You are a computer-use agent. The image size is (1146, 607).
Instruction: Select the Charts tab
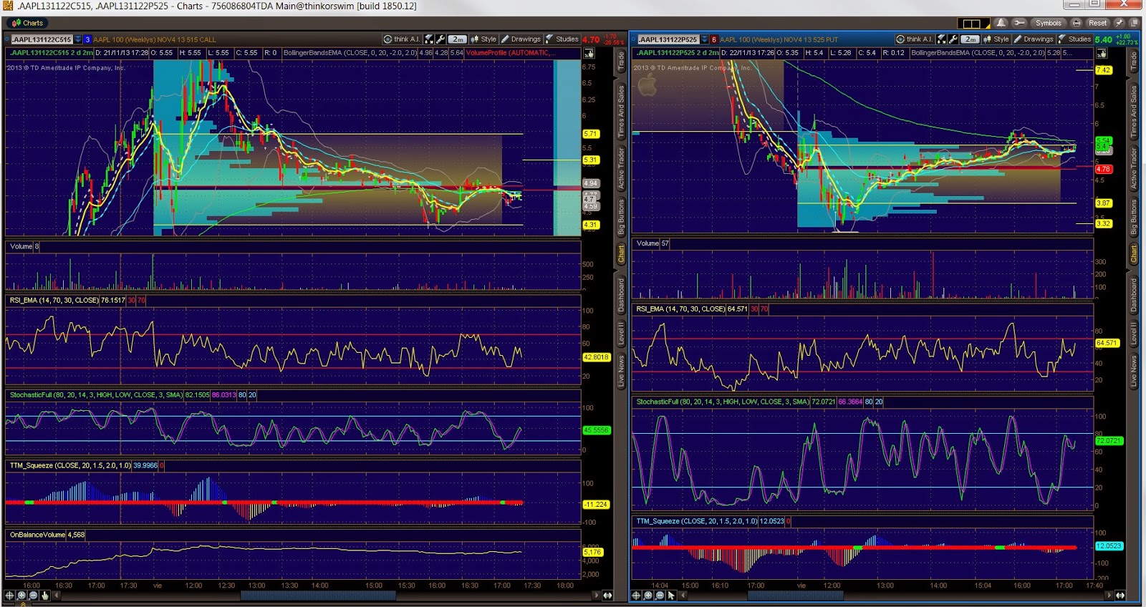(x=27, y=23)
